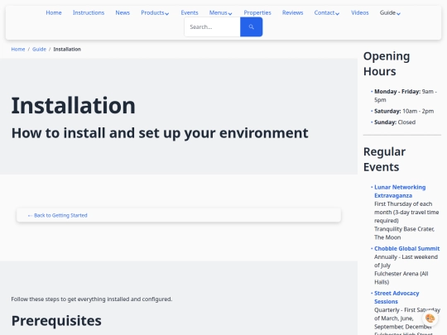The image size is (447, 335).
Task: Open the Reviews nav item
Action: tap(292, 12)
